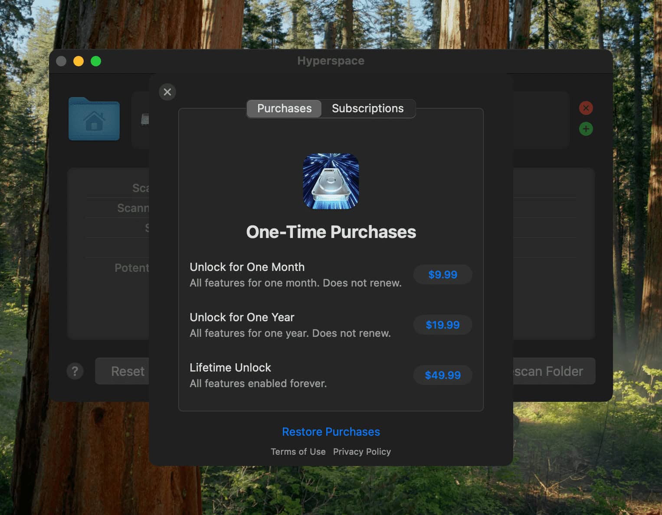
Task: Click 'All features for one month' description
Action: pyautogui.click(x=295, y=283)
